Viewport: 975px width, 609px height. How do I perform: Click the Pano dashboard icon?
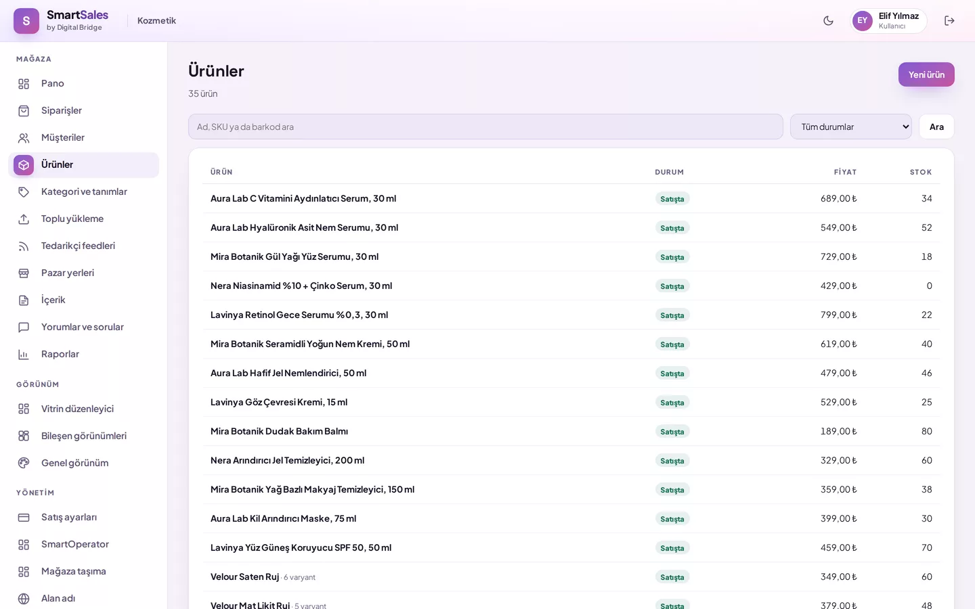pyautogui.click(x=24, y=84)
